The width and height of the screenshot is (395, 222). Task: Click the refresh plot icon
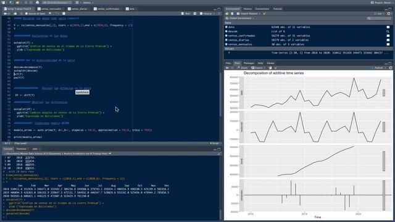pos(391,68)
